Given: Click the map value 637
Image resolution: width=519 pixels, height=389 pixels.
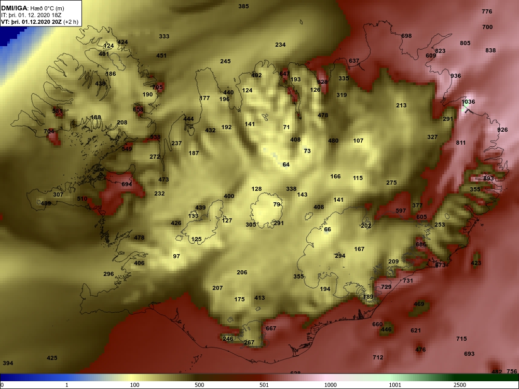Looking at the screenshot, I should click(x=354, y=61).
